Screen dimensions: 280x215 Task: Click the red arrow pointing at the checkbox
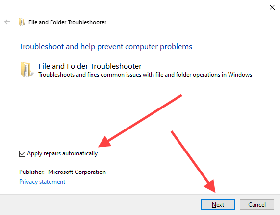[x=140, y=121]
